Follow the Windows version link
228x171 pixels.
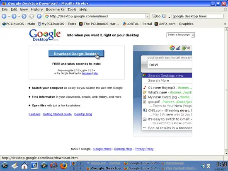87,73
